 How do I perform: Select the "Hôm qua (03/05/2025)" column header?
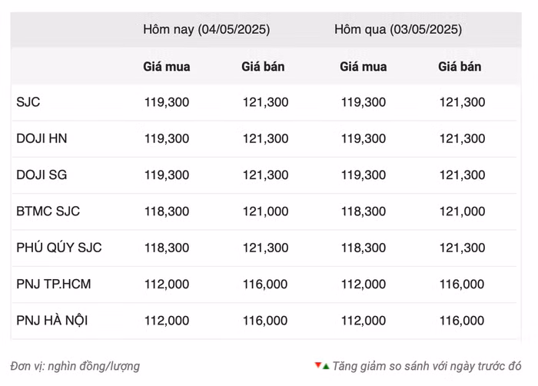click(397, 30)
